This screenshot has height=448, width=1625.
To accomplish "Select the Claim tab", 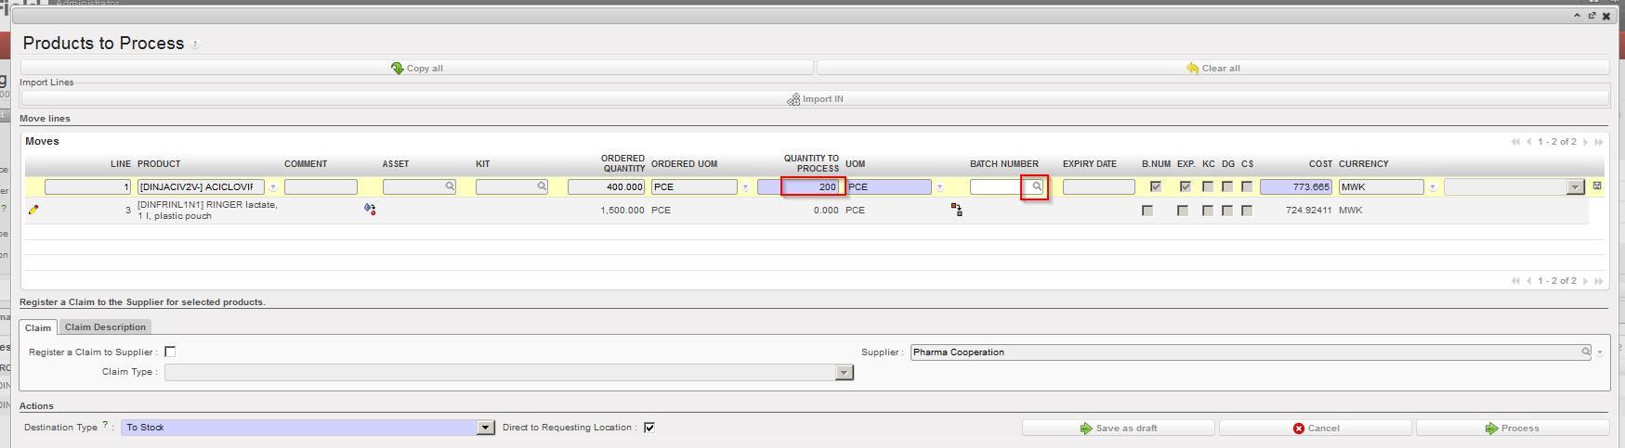I will [x=38, y=327].
